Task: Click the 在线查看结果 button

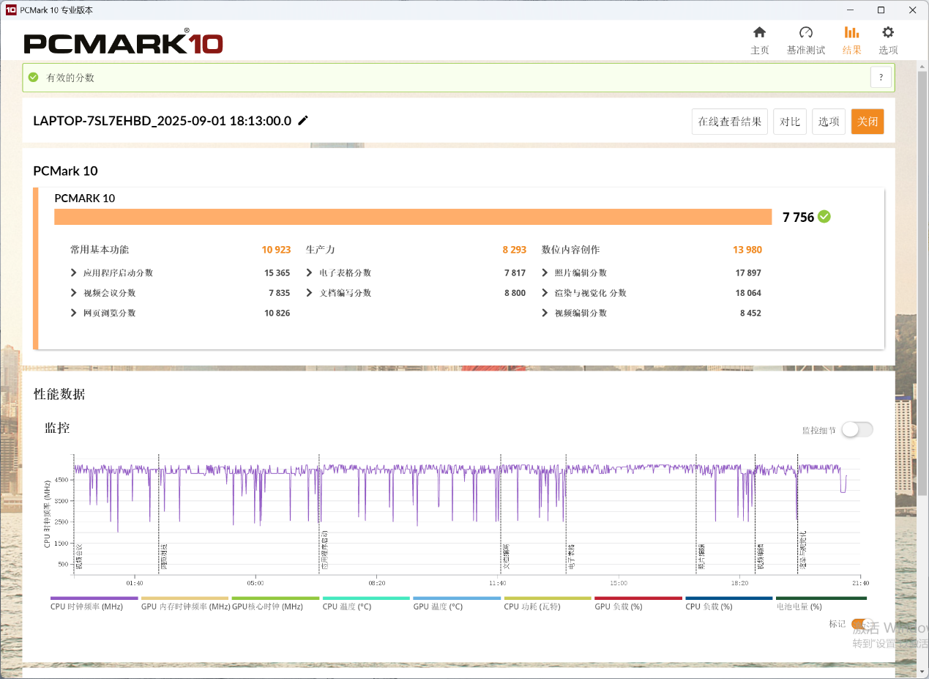Action: tap(729, 122)
